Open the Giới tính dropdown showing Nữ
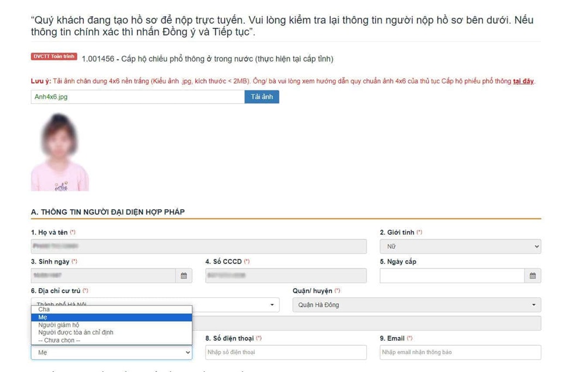567x372 pixels. [460, 246]
